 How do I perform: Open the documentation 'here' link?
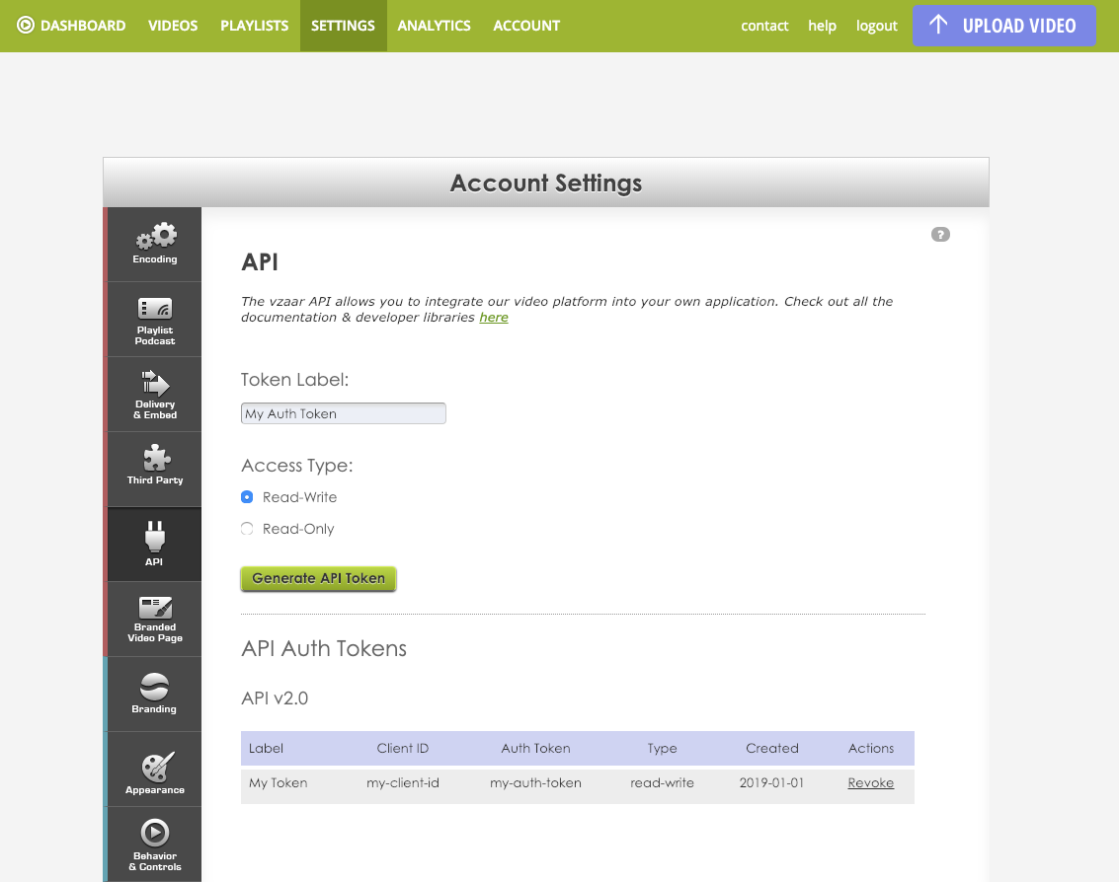coord(494,318)
